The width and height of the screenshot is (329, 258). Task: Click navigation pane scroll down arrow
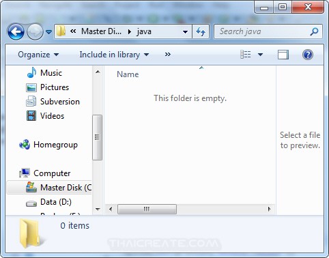click(98, 210)
